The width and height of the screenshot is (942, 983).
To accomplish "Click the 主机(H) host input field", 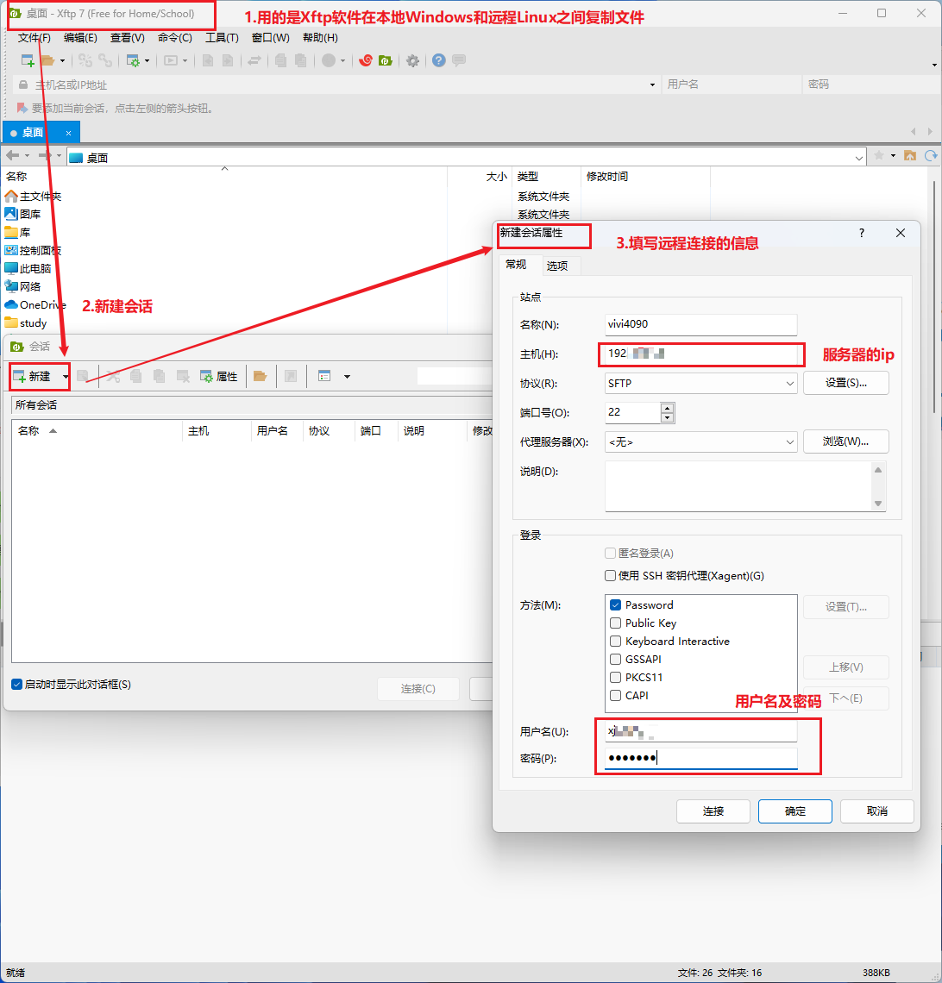I will (700, 354).
